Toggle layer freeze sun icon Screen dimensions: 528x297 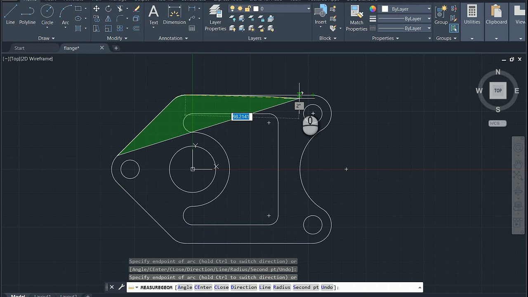240,9
